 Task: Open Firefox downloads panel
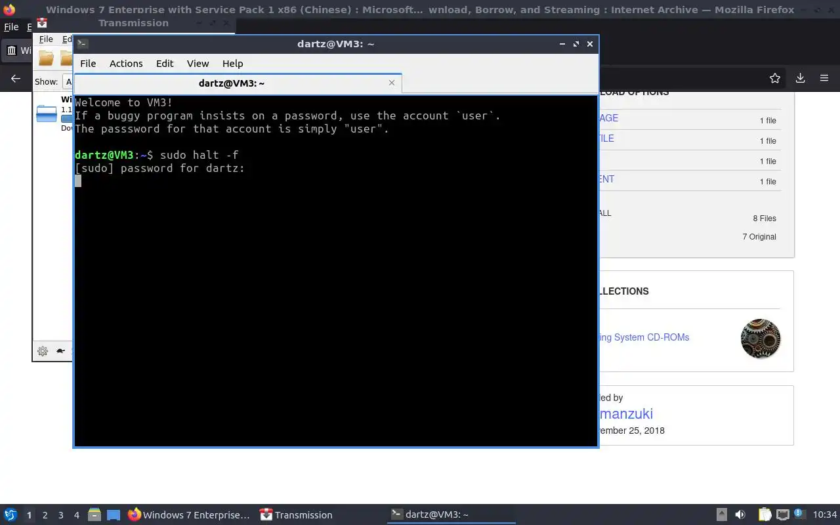800,78
